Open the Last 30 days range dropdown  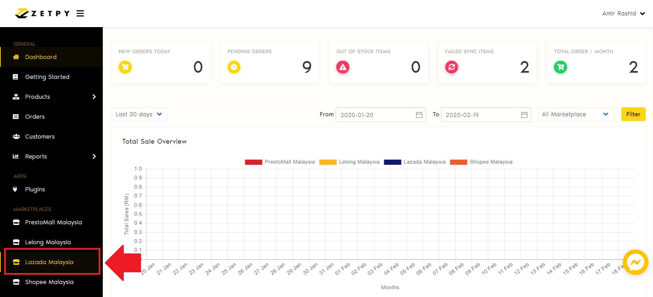pyautogui.click(x=140, y=114)
